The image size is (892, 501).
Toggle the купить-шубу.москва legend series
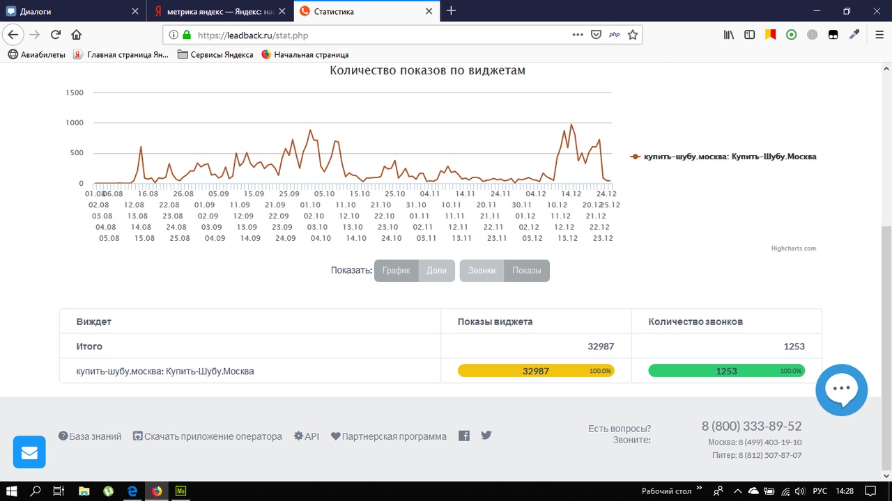[723, 157]
